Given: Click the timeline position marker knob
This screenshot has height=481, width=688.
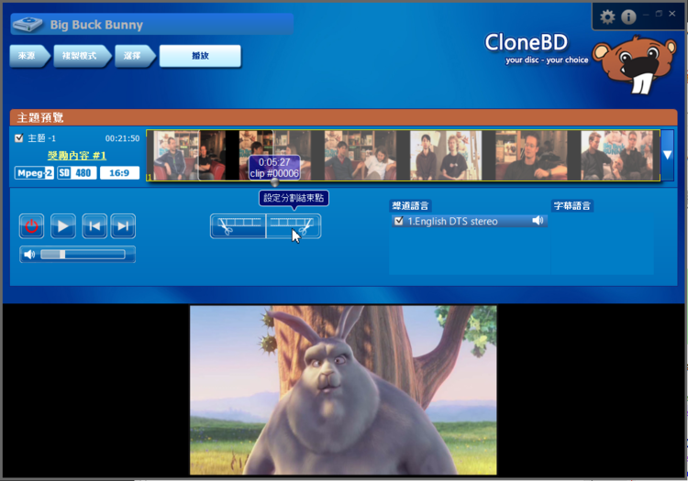Looking at the screenshot, I should coord(274,182).
